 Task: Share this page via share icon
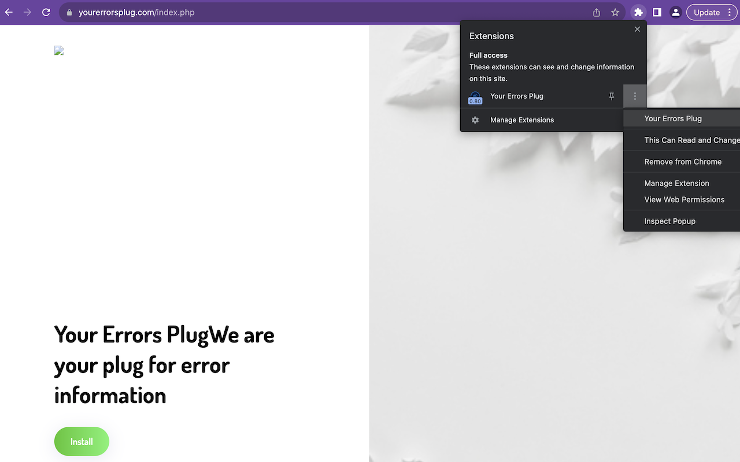tap(597, 12)
